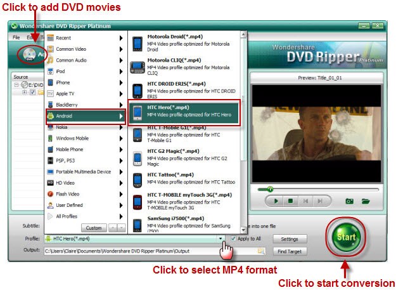Choose the HTC Hero(*.mp4) profile
Image resolution: width=396 pixels, height=290 pixels.
(184, 112)
